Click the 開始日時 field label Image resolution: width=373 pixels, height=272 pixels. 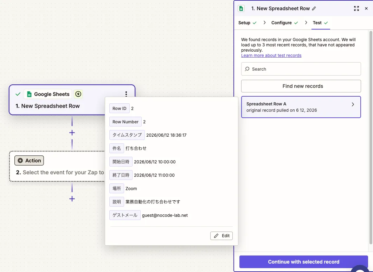(x=121, y=162)
